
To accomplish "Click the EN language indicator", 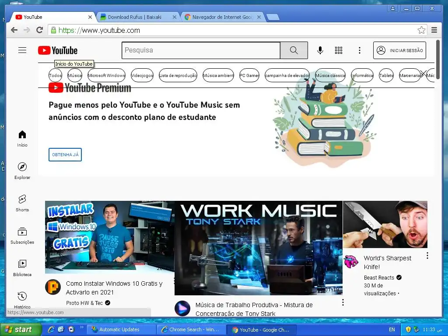I will 392,330.
